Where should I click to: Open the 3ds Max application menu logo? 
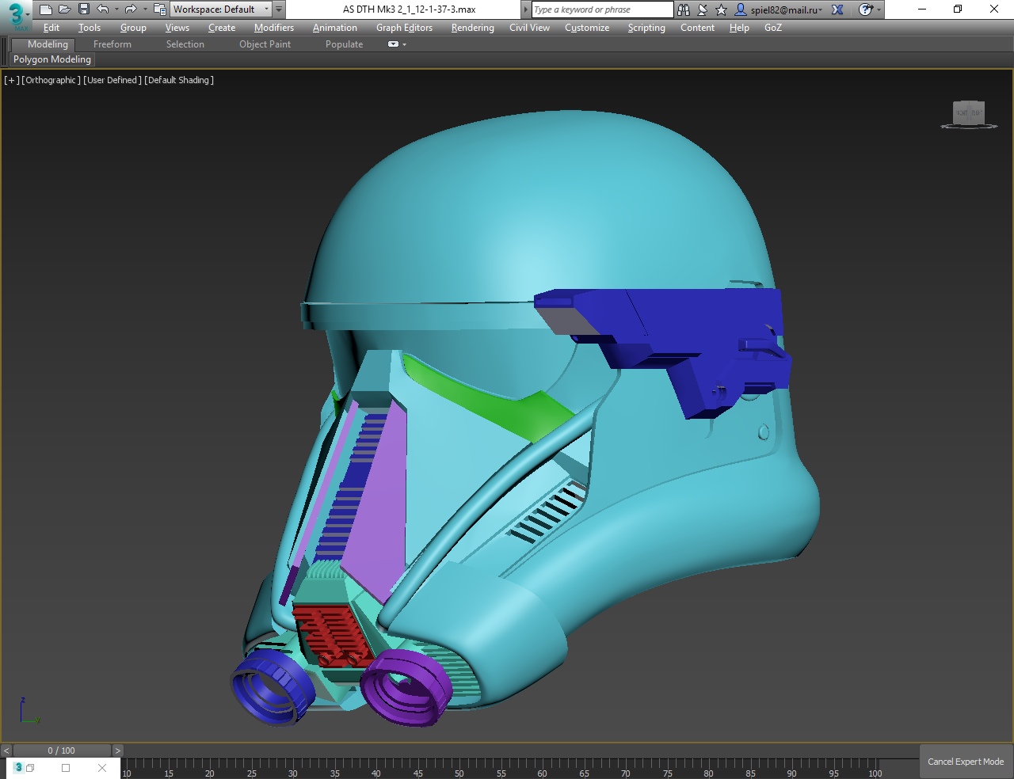tap(16, 16)
